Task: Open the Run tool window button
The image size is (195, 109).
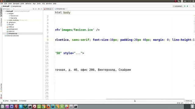Action: click(6, 101)
